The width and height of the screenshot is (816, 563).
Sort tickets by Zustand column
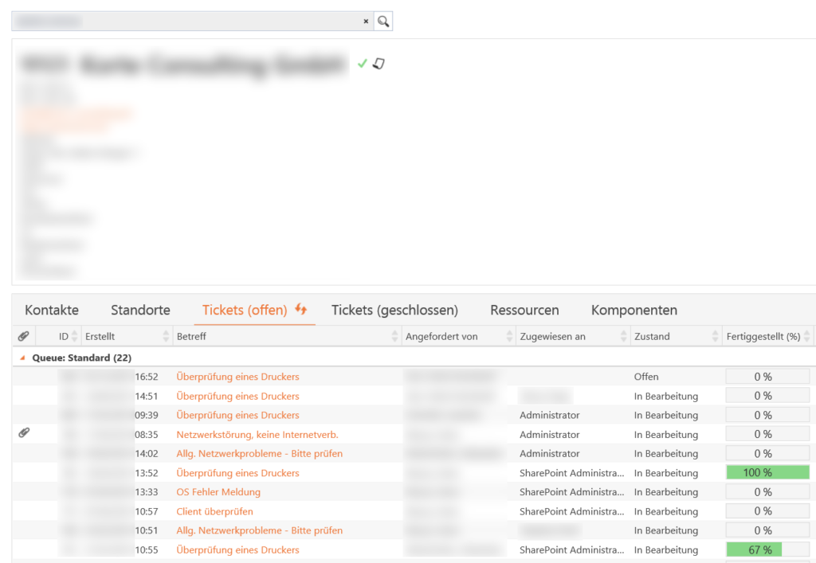click(x=652, y=336)
